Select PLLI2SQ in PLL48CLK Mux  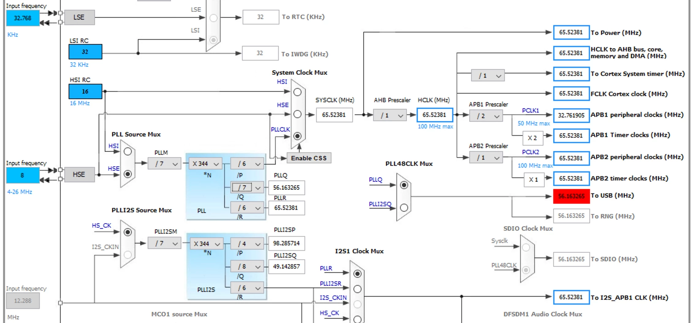click(404, 208)
